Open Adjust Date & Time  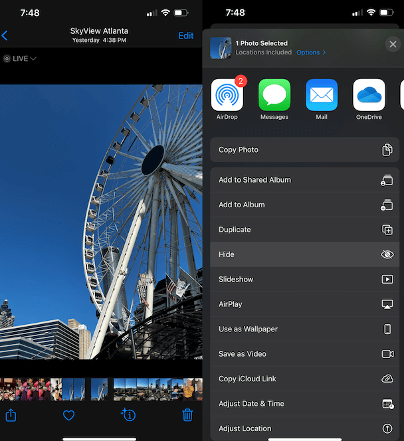pyautogui.click(x=305, y=404)
